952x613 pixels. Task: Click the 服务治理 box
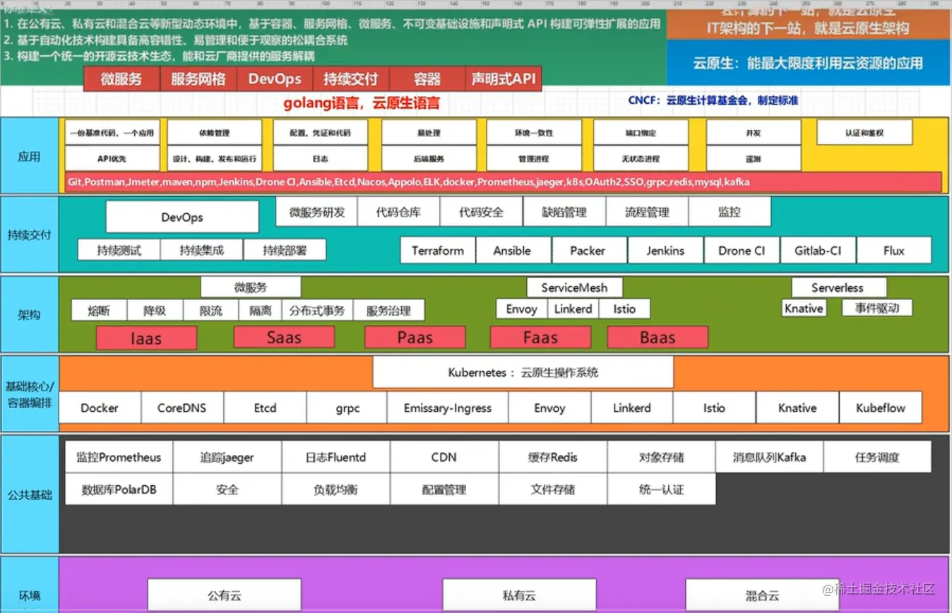(x=388, y=310)
